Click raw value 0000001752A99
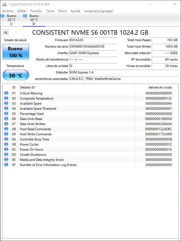The height and width of the screenshot is (241, 181). [158, 134]
